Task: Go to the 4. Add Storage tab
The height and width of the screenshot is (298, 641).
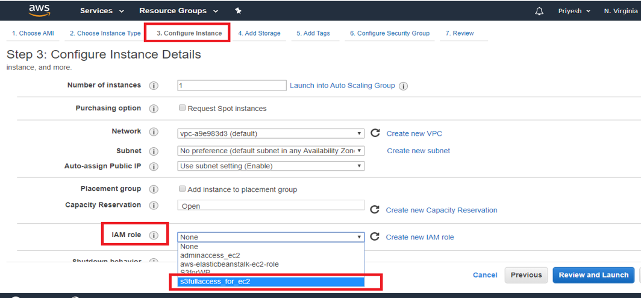Action: point(259,33)
